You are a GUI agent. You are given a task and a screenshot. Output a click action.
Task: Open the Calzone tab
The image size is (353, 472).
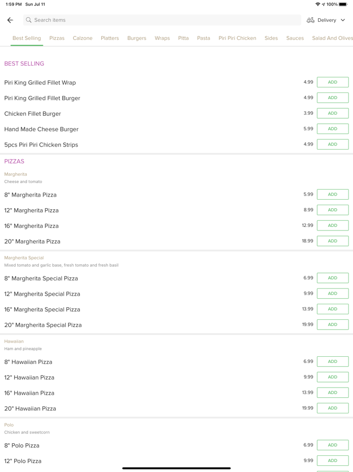(83, 38)
